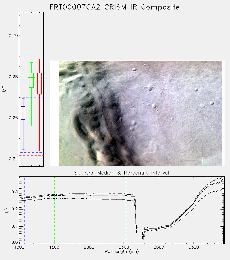Click the Spectral Median & Percentile Interval heading
Screen dimensions: 230x260
coord(122,173)
